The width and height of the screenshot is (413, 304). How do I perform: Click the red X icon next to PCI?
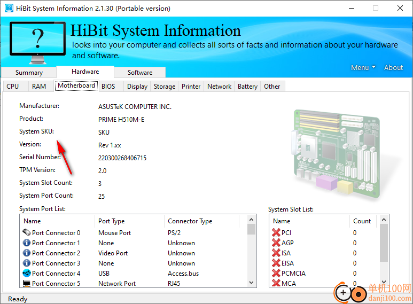pos(276,232)
